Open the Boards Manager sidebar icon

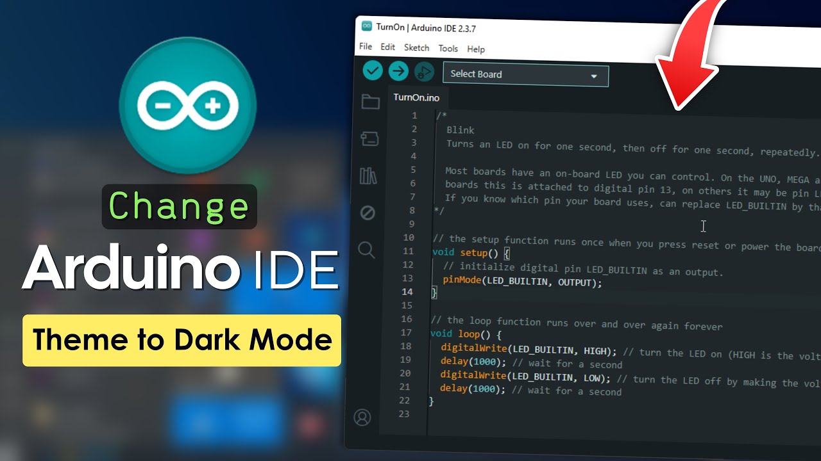pos(369,138)
